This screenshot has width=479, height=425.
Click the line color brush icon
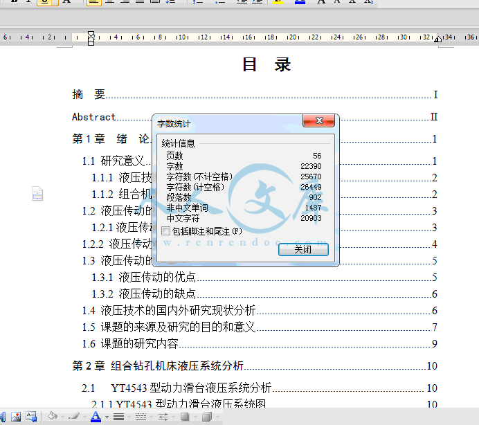click(74, 416)
